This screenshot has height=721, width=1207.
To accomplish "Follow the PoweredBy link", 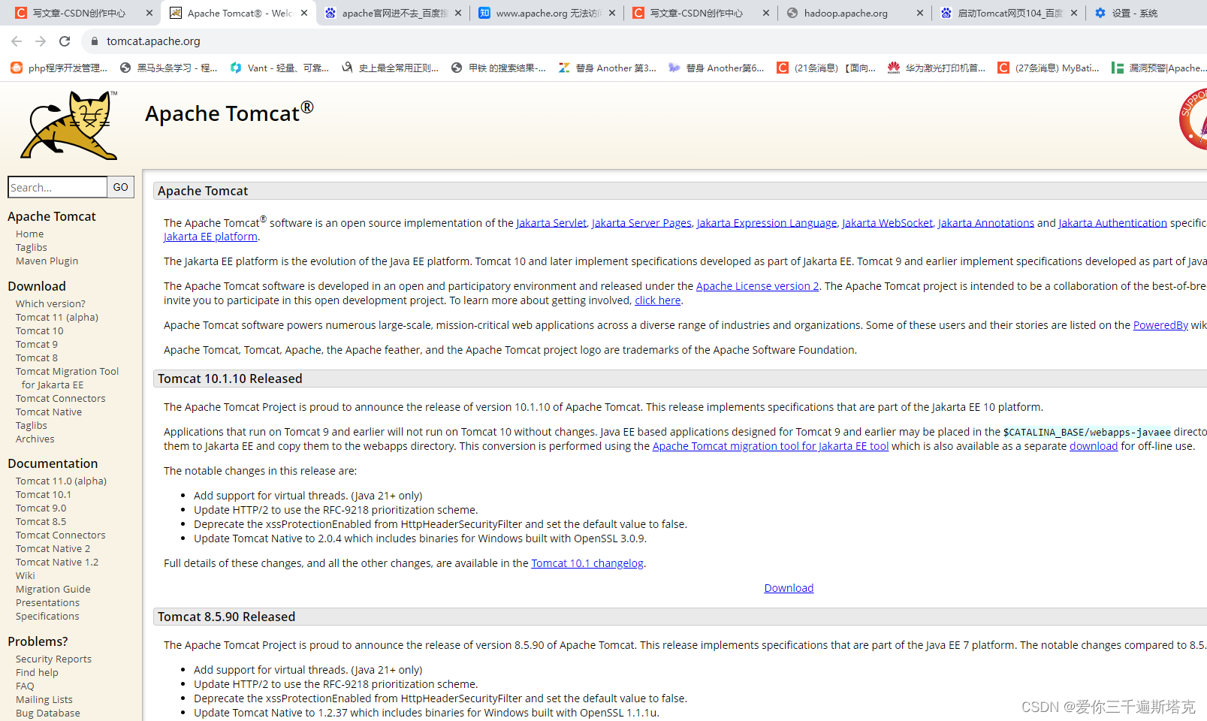I will (1160, 325).
